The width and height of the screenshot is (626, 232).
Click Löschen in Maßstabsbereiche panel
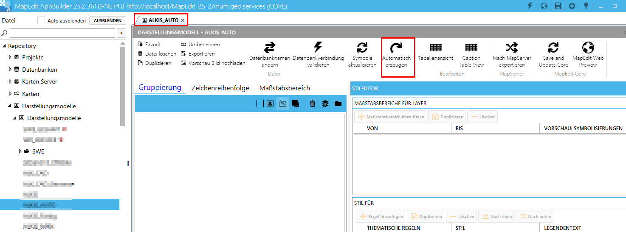tap(482, 117)
